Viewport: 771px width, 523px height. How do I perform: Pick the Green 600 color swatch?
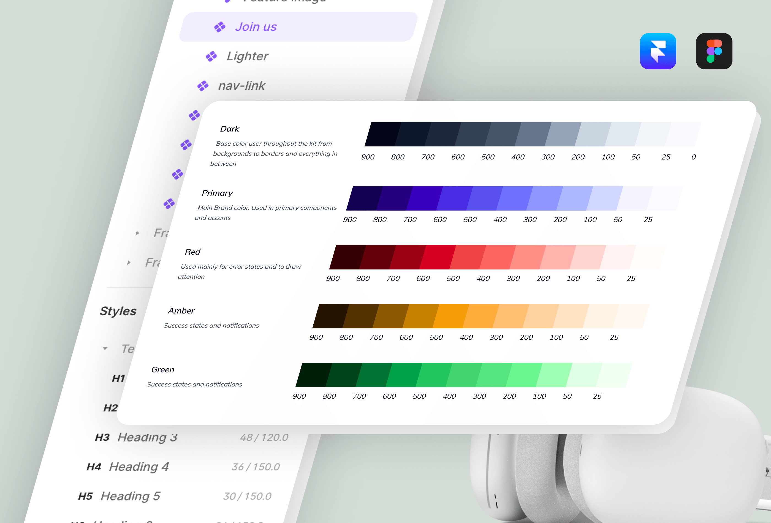404,375
